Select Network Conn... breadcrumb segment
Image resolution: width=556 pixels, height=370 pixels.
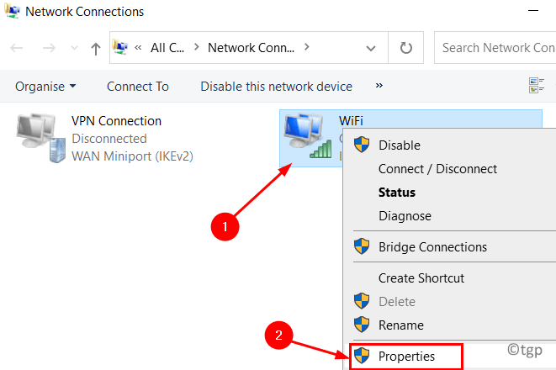(251, 47)
